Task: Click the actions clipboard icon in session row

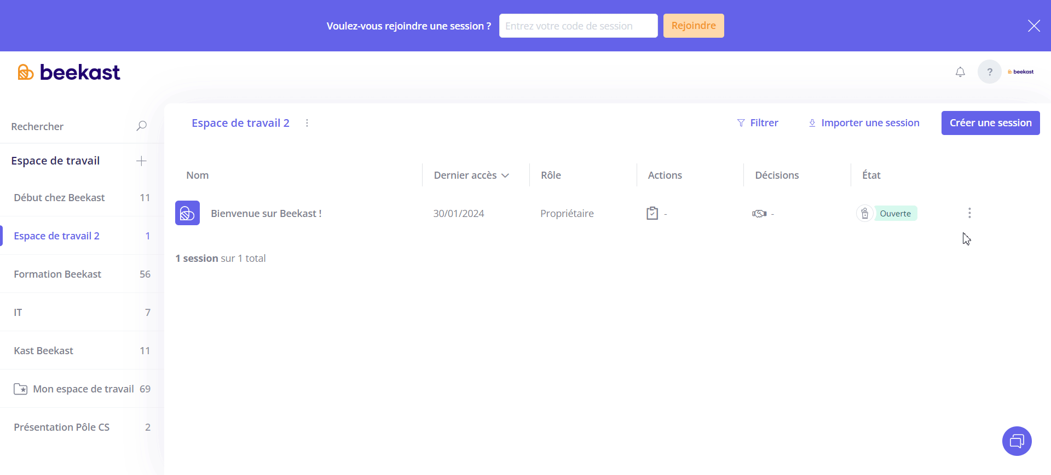Action: pos(652,213)
